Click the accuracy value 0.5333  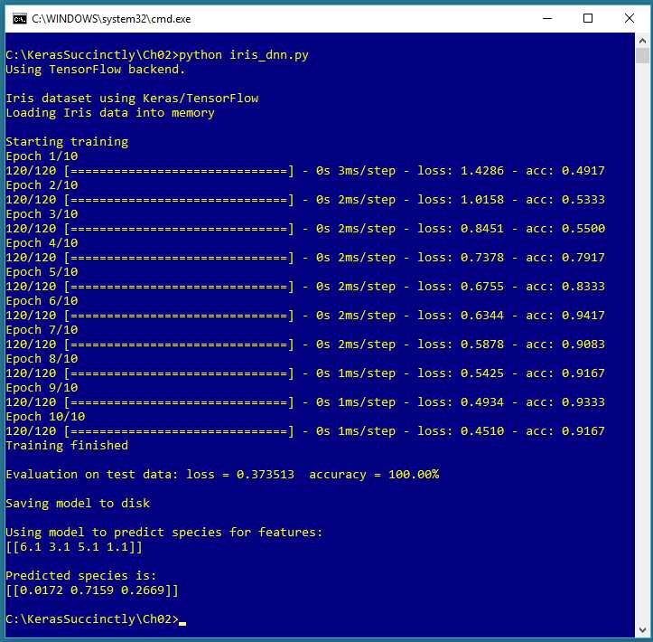point(583,200)
